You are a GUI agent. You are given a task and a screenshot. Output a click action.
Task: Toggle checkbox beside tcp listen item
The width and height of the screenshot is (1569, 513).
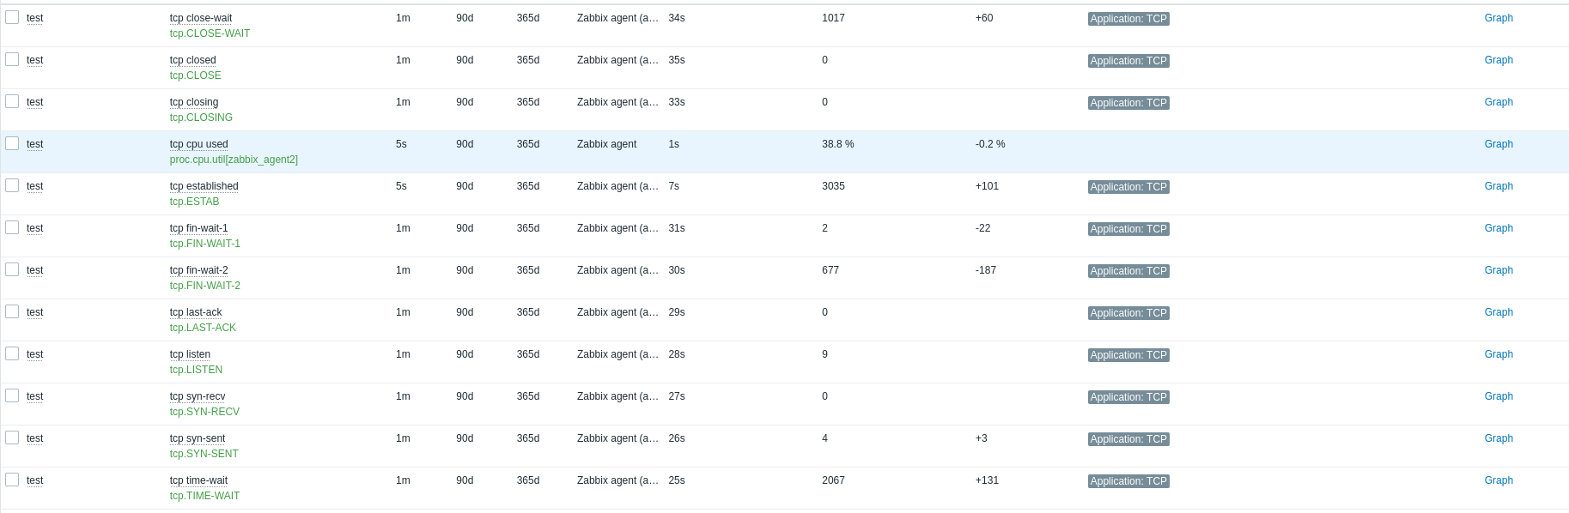pos(12,353)
